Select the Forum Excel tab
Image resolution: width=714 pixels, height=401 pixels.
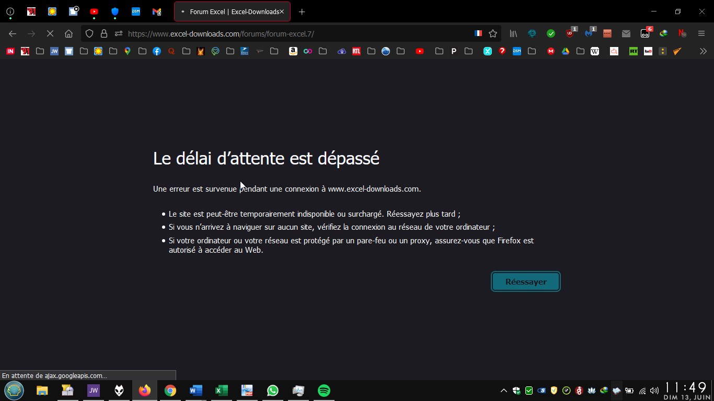point(232,11)
